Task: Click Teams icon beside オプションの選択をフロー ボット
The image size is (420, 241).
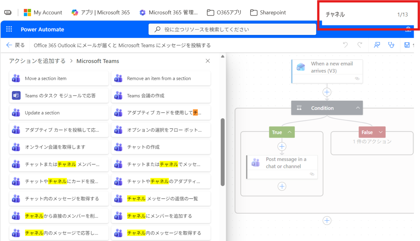Action: click(118, 130)
